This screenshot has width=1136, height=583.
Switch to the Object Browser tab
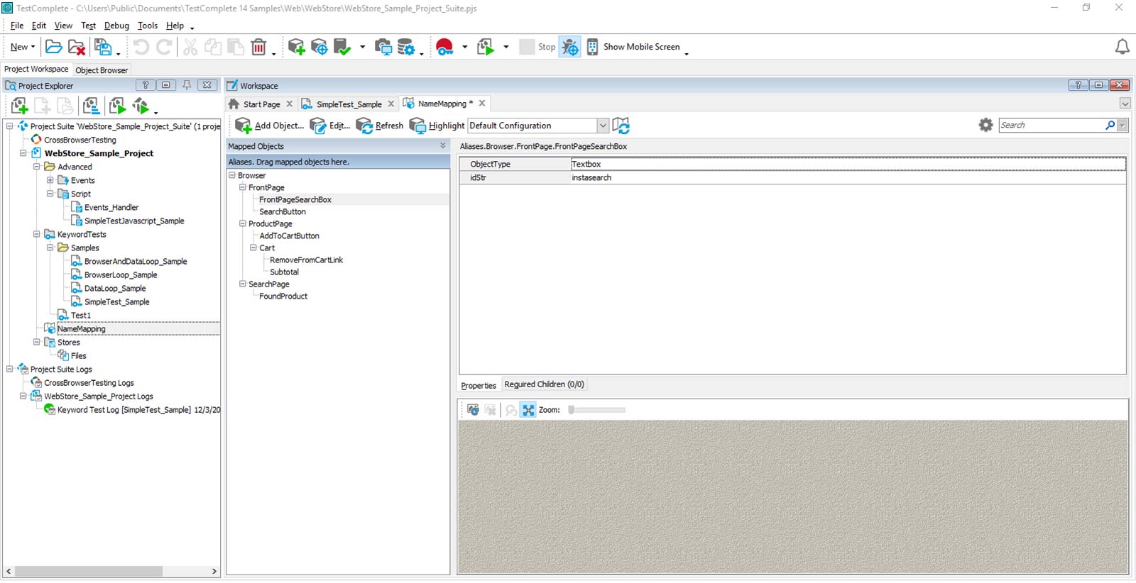click(102, 70)
